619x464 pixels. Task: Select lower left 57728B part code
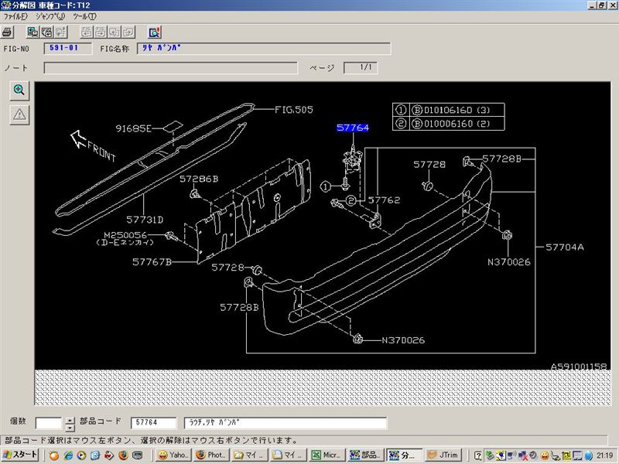(239, 307)
